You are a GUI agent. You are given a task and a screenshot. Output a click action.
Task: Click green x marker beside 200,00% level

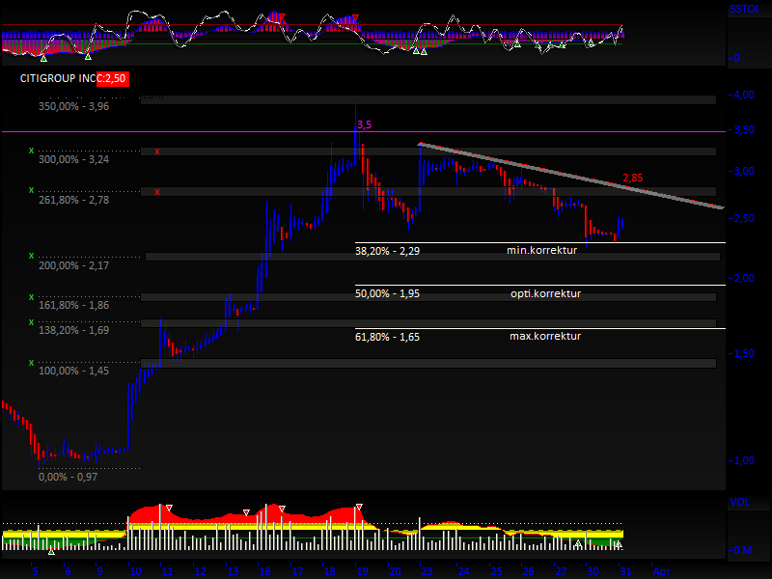31,256
